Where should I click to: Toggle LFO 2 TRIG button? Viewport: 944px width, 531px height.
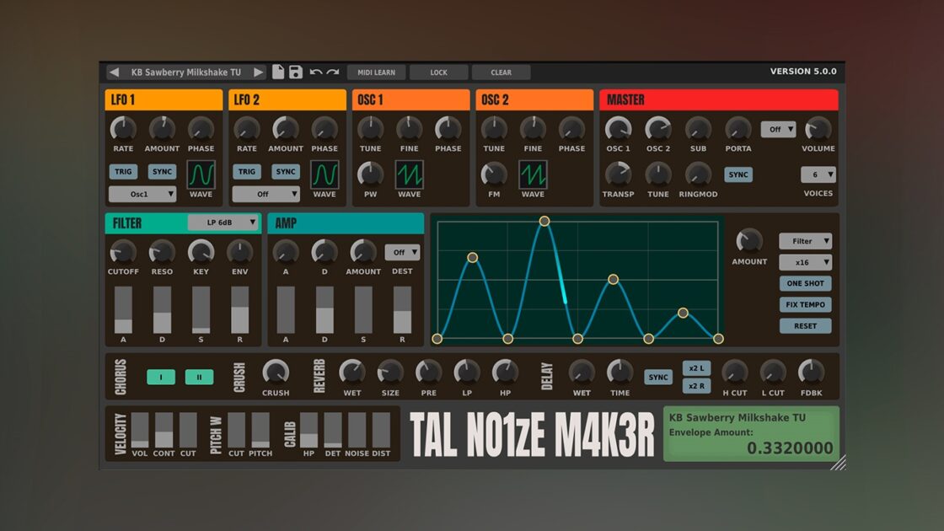pos(247,172)
